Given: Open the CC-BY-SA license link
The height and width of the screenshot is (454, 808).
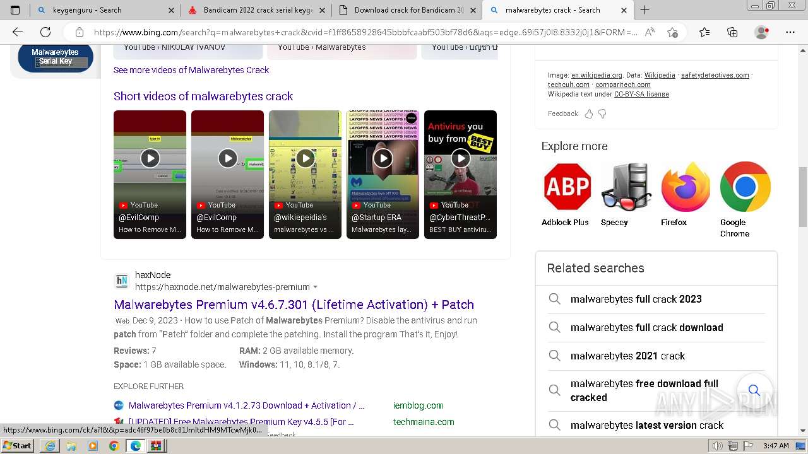Looking at the screenshot, I should (641, 94).
